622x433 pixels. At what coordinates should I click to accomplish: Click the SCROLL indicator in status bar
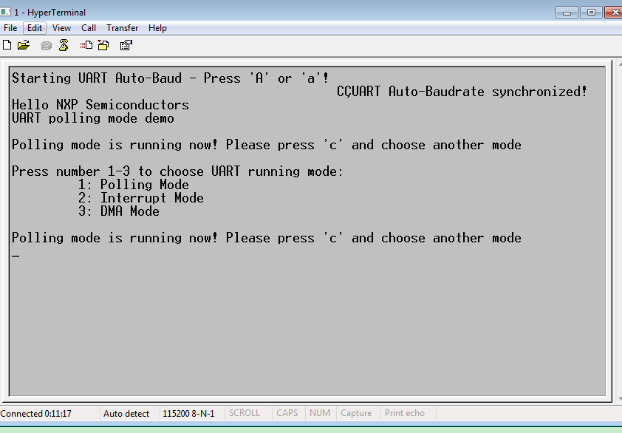click(x=245, y=413)
